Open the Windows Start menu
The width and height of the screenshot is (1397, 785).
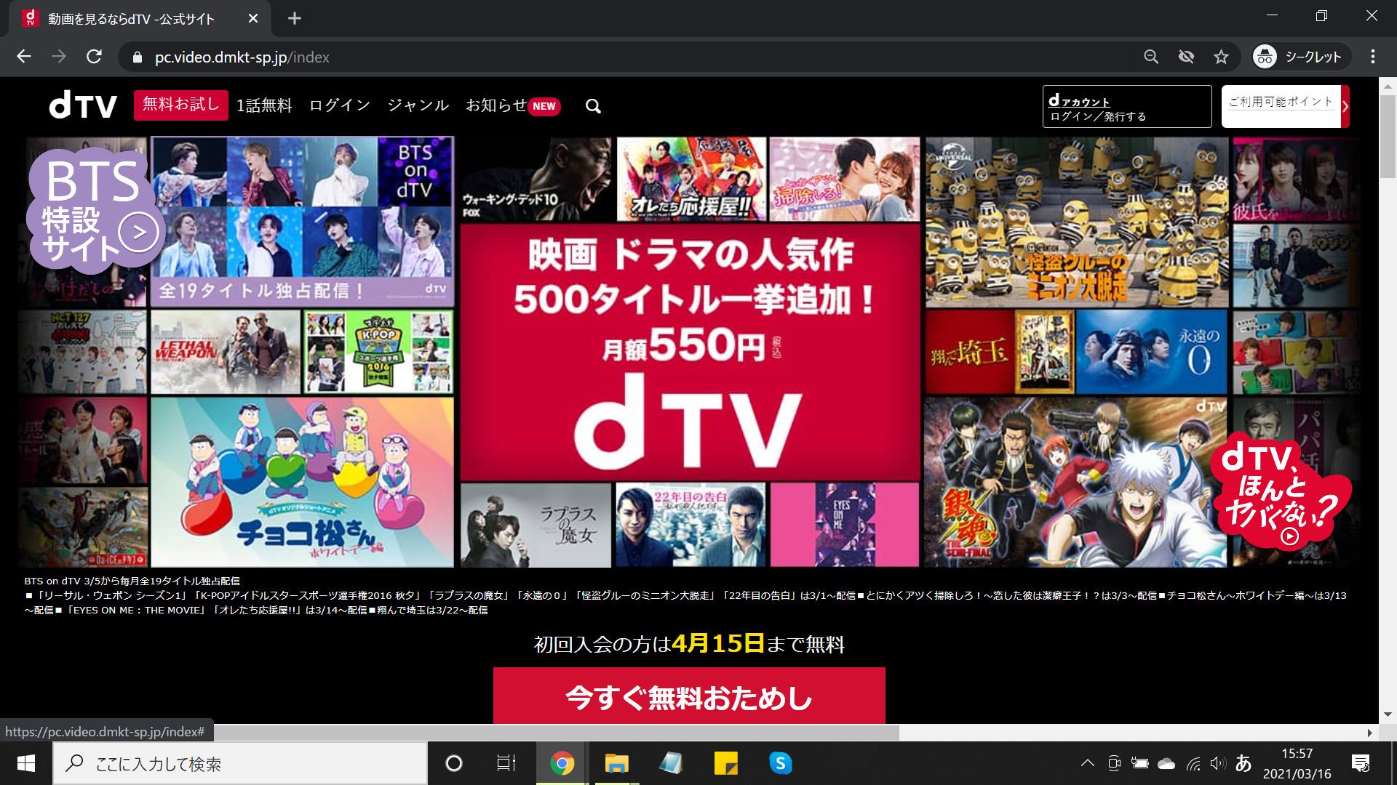[26, 763]
